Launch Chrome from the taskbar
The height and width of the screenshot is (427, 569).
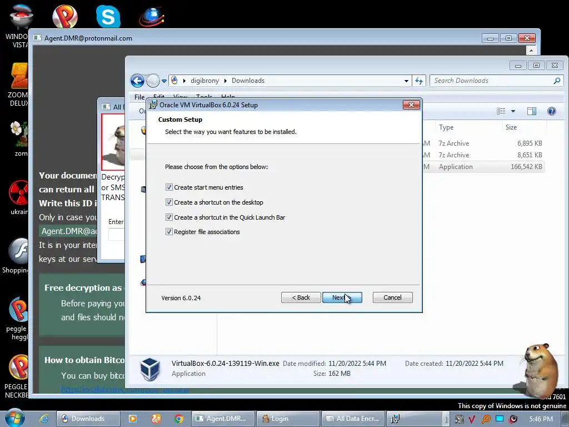click(x=178, y=419)
